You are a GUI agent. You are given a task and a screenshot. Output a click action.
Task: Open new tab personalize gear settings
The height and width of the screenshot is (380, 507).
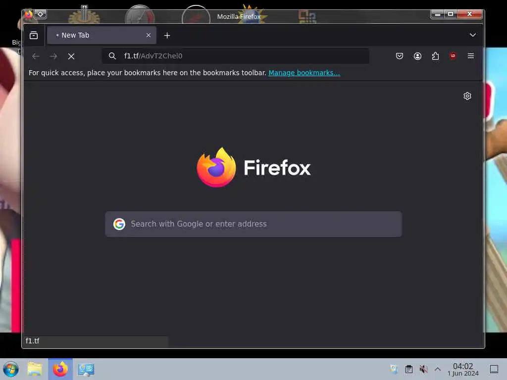tap(467, 96)
